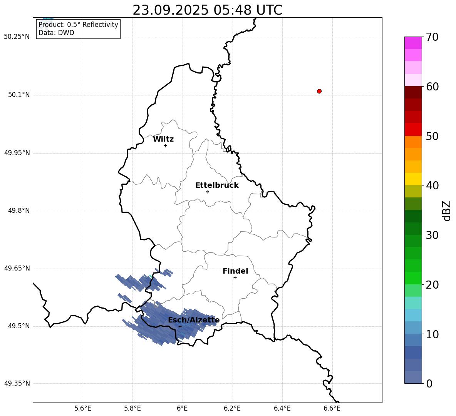Click the 5.6°E longitude label
This screenshot has height=416, width=456.
coord(83,408)
